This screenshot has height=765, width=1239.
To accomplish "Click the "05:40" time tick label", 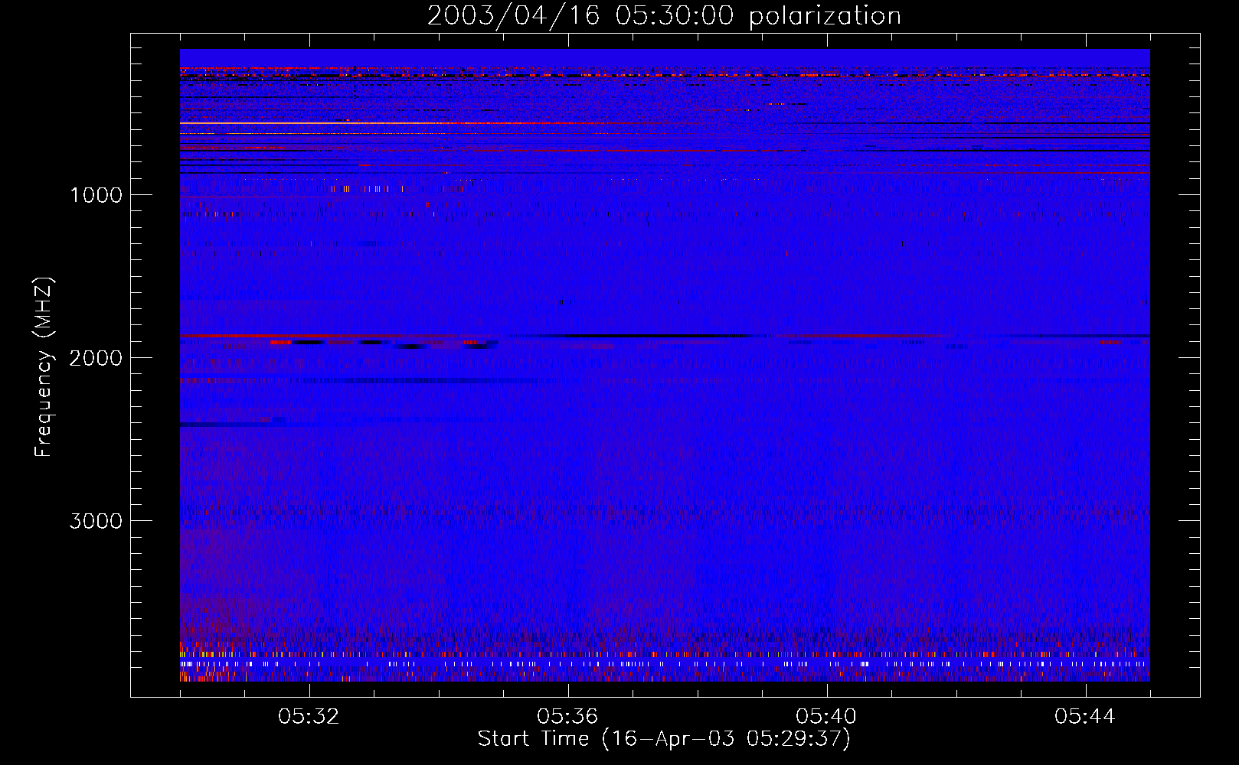I will [x=826, y=717].
